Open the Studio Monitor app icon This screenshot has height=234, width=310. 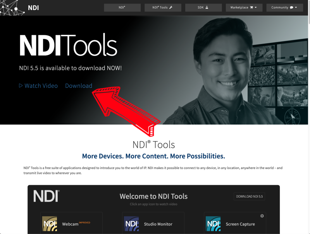coord(131,224)
